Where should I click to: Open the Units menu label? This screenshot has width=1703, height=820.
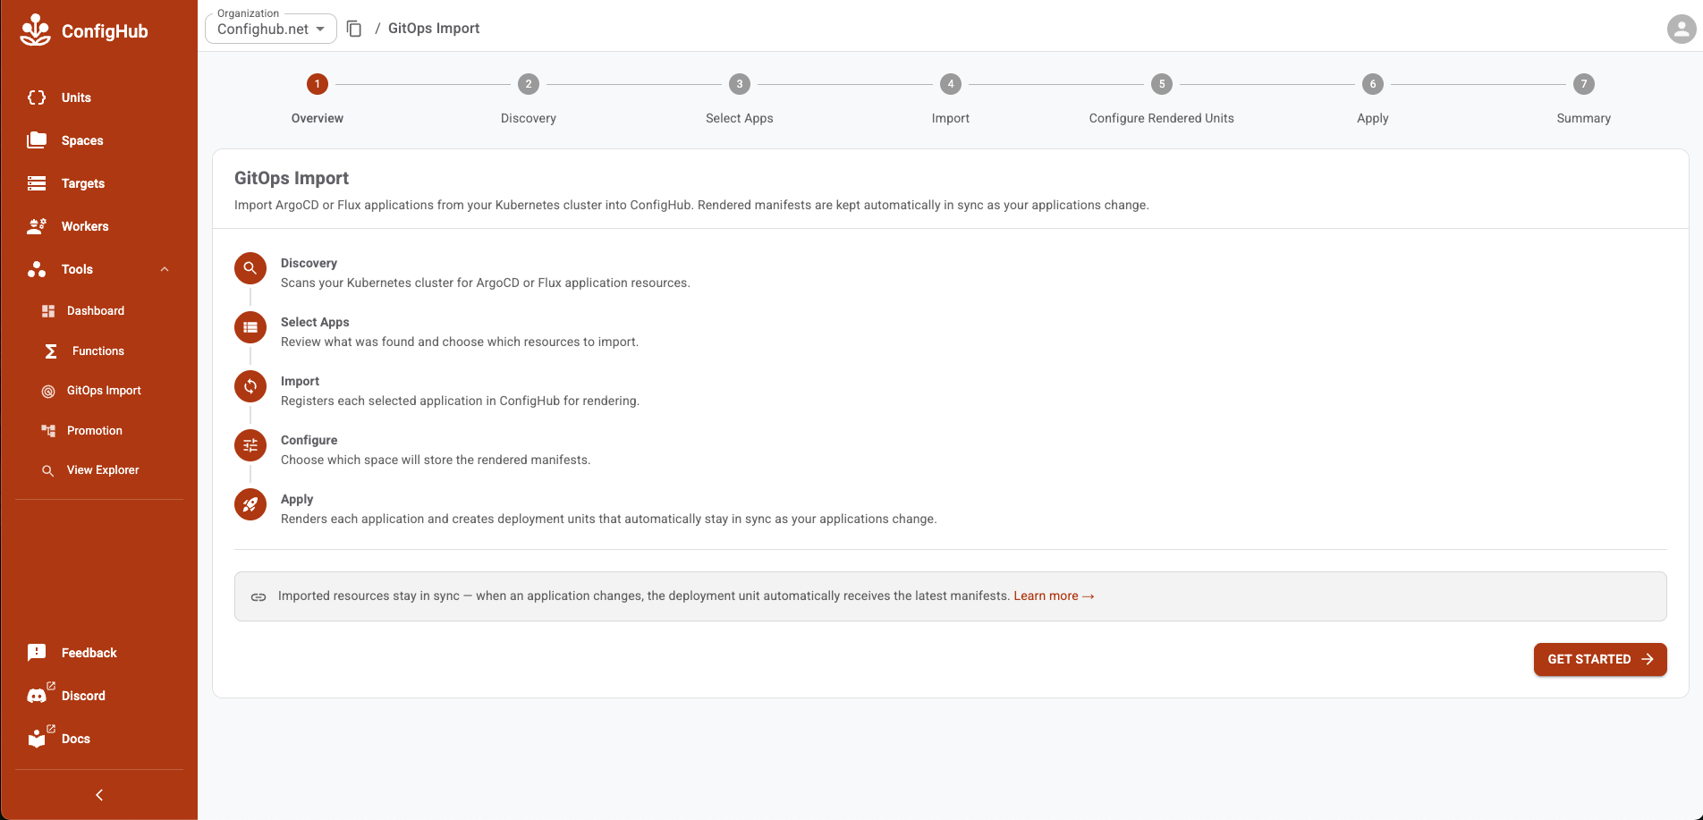click(76, 97)
